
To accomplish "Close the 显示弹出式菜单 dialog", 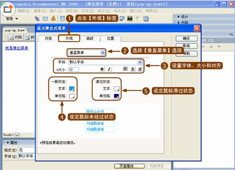I will pyautogui.click(x=197, y=28).
